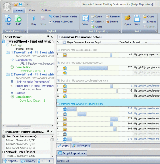Select action 2.TweetWheel folder node

(33, 74)
